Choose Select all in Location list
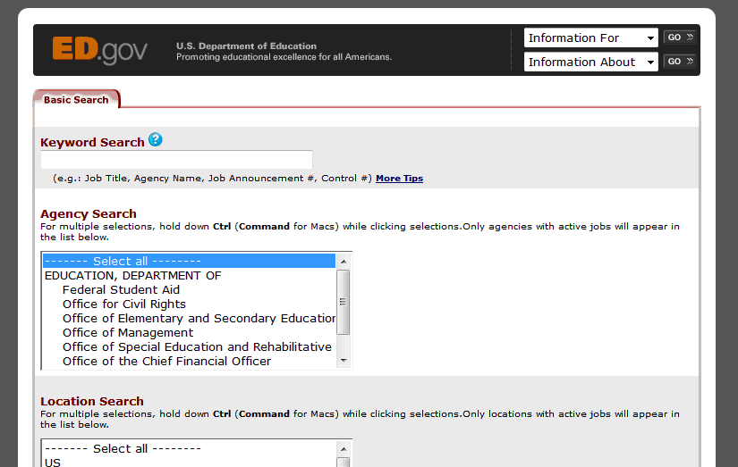The image size is (738, 467). 189,449
